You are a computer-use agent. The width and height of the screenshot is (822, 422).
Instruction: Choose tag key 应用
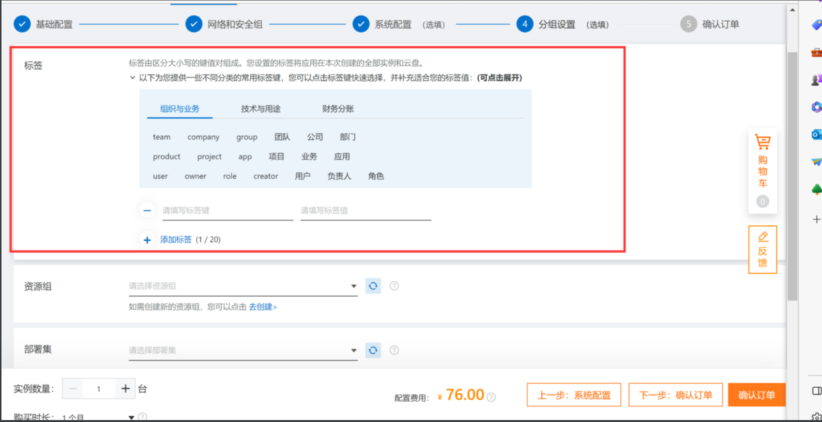tap(342, 157)
